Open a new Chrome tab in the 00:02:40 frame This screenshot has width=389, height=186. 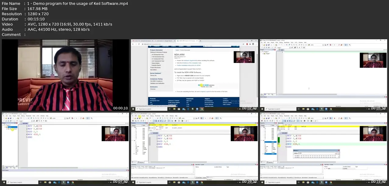pyautogui.click(x=200, y=41)
